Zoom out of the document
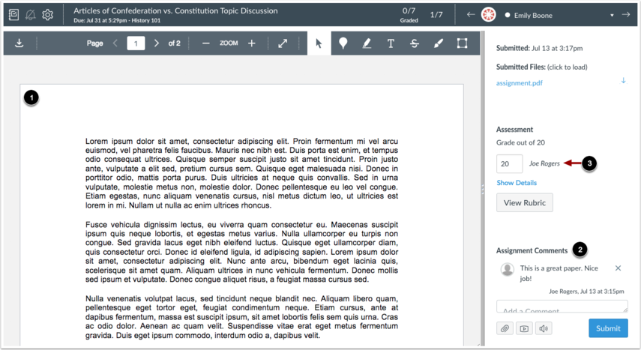This screenshot has height=350, width=641. pyautogui.click(x=206, y=43)
